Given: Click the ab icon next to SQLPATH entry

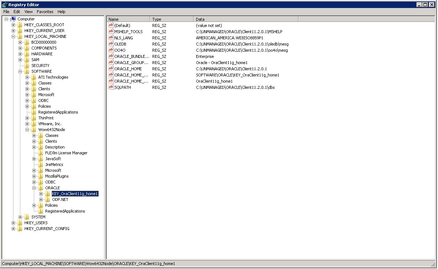Looking at the screenshot, I should [x=111, y=87].
